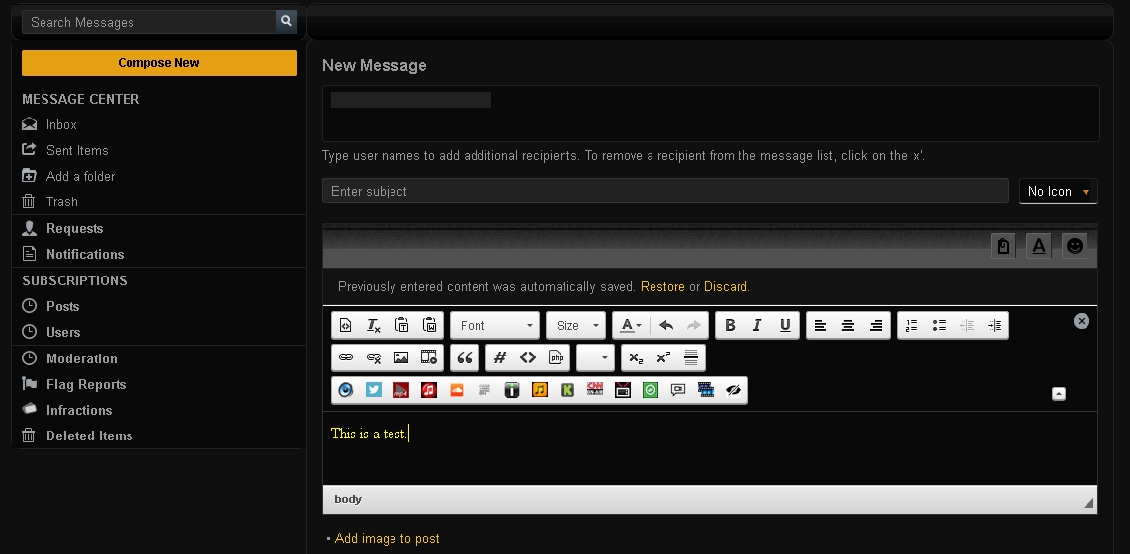
Task: Click Add a folder
Action: [80, 176]
